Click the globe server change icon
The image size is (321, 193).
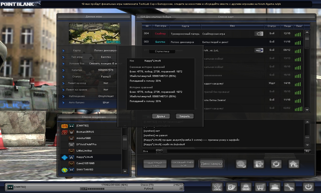241,164
